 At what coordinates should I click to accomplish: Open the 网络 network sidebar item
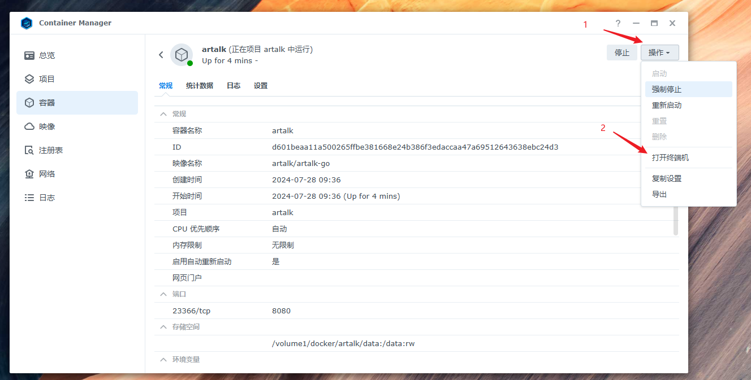pos(77,174)
